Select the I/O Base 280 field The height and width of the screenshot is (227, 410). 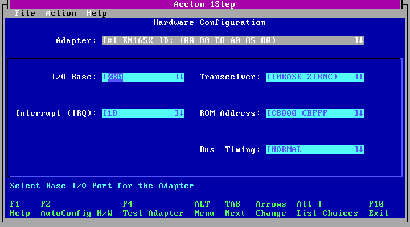pyautogui.click(x=143, y=77)
